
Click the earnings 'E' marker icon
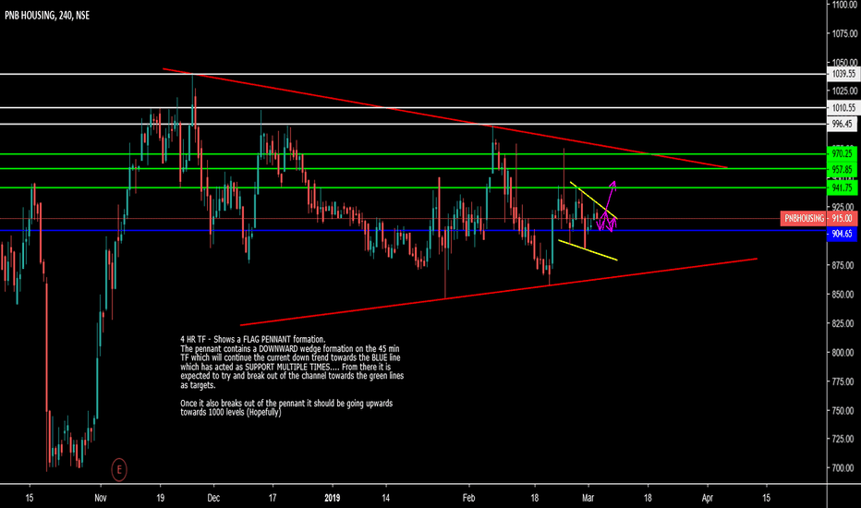(x=118, y=469)
